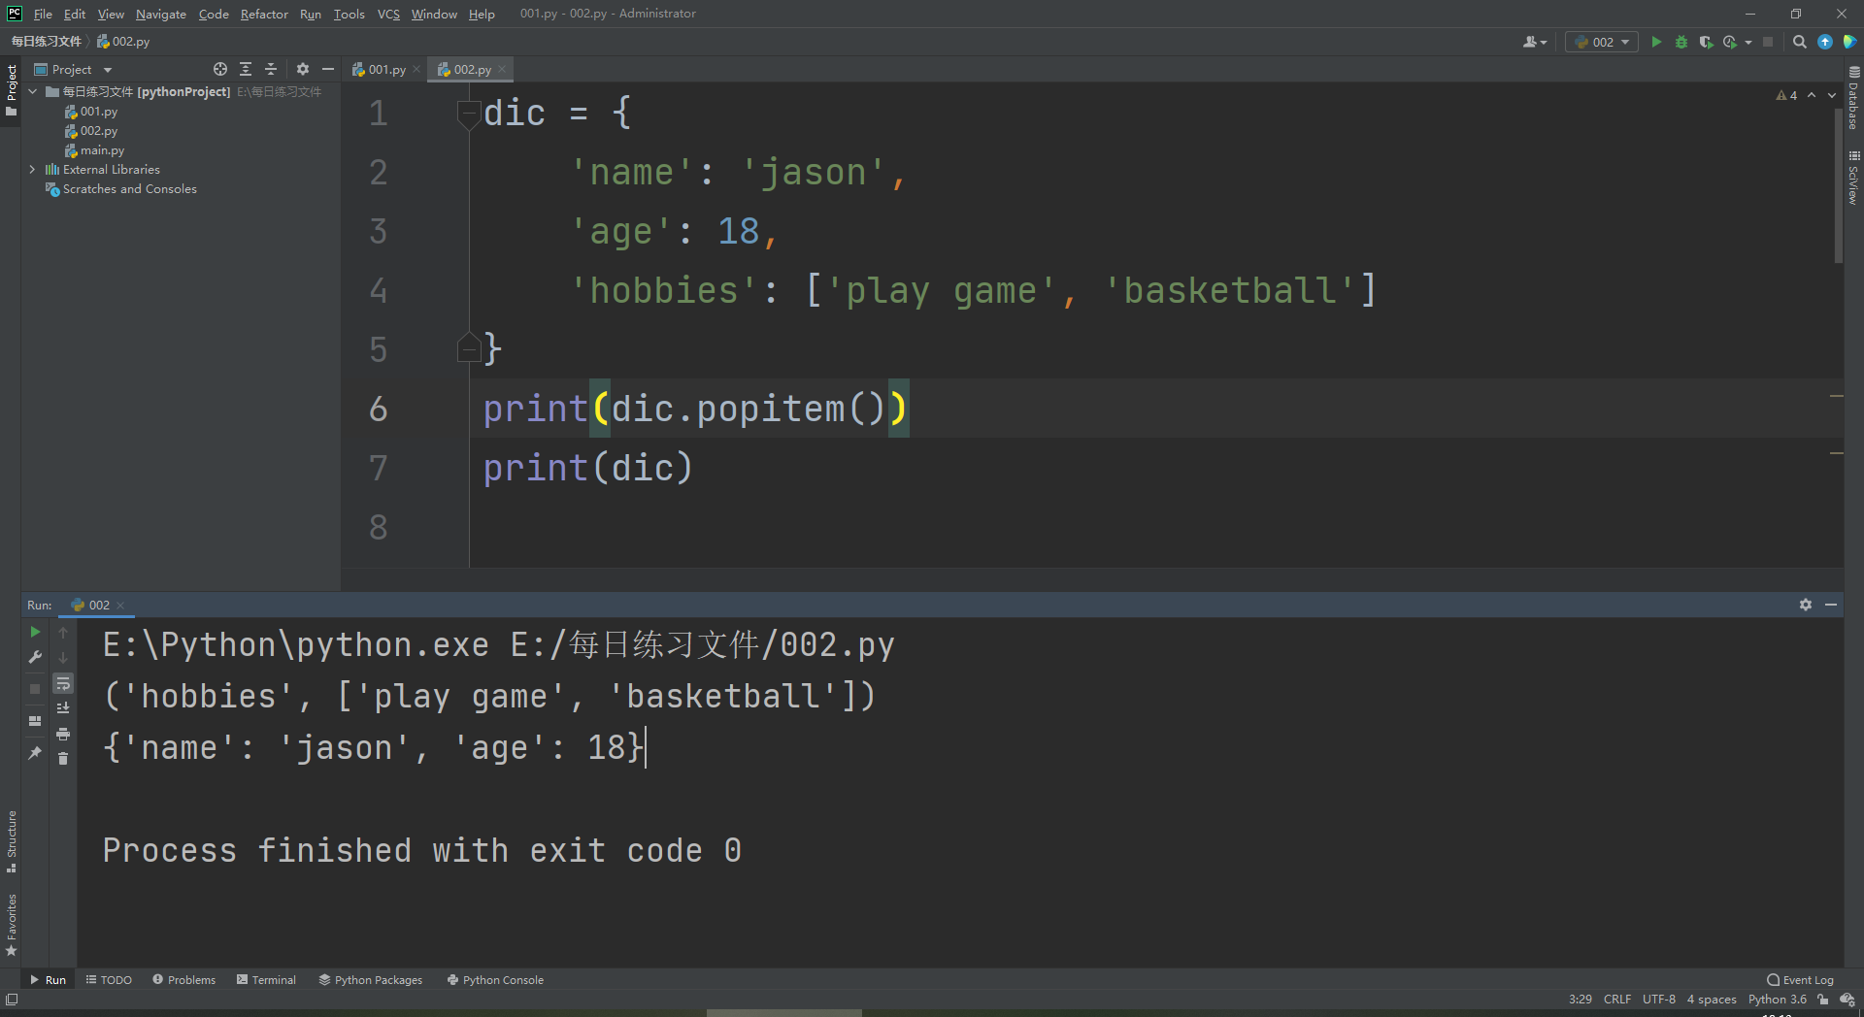
Task: Click the editor vertical scrollbar
Action: (1838, 184)
